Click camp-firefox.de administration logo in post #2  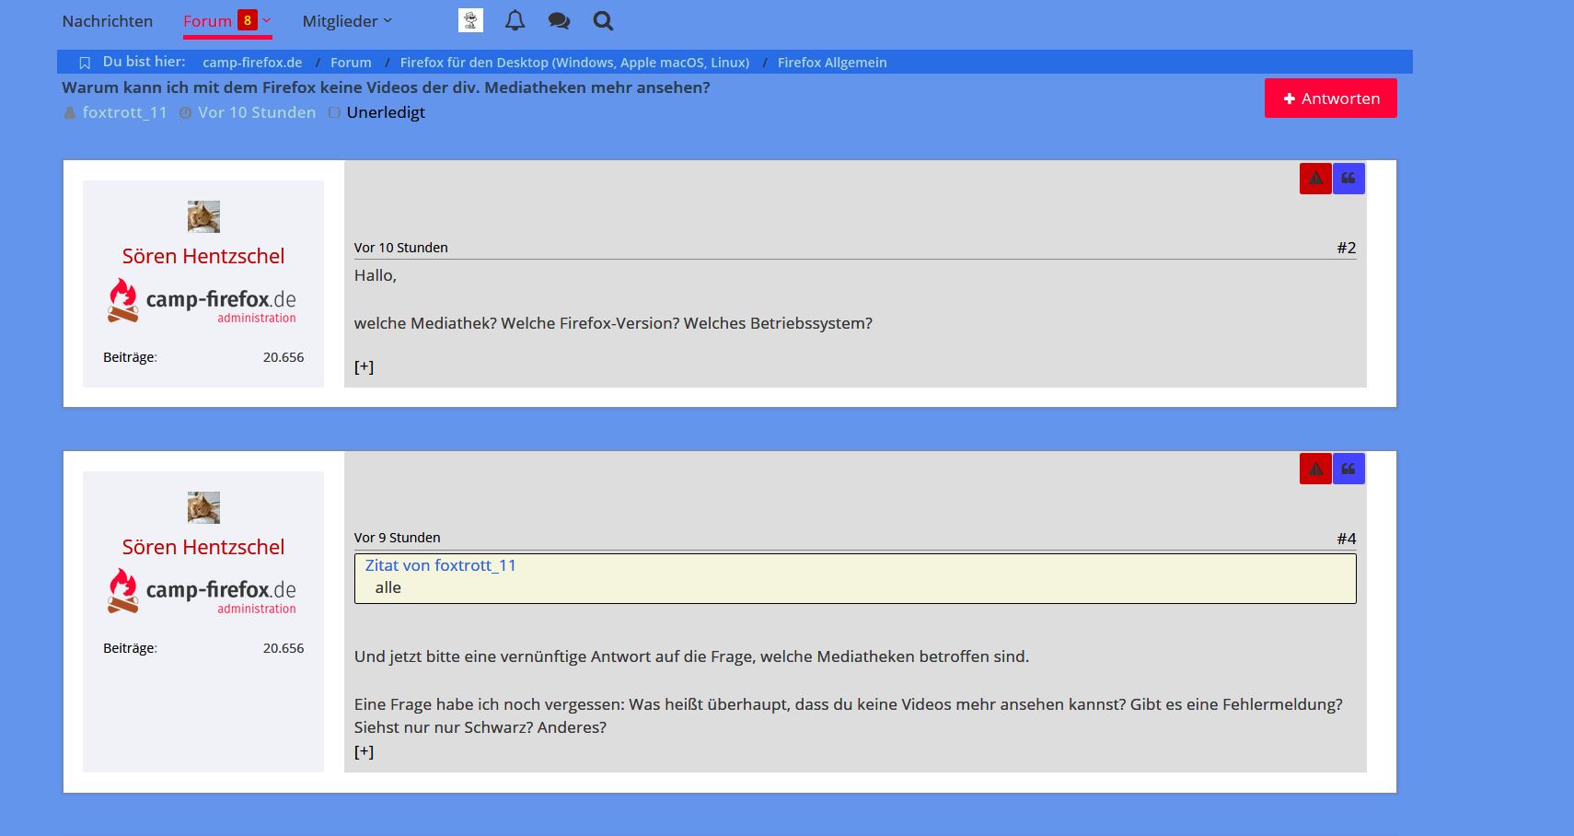click(x=203, y=301)
